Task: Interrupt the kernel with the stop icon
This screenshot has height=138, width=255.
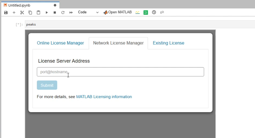Action: point(55,12)
